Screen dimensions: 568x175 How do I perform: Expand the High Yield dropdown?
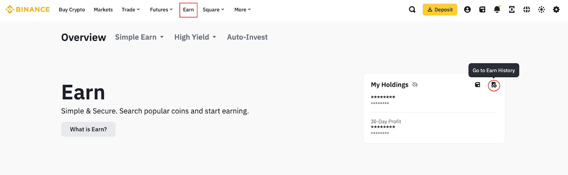click(195, 37)
